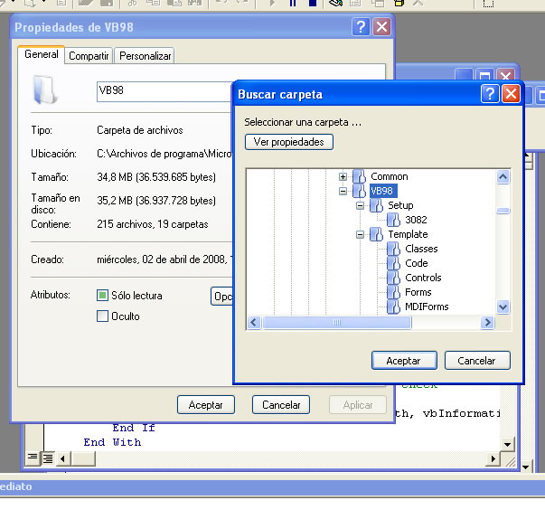Viewport: 545px width, 519px height.
Task: Collapse the VB98 folder node
Action: click(x=343, y=192)
